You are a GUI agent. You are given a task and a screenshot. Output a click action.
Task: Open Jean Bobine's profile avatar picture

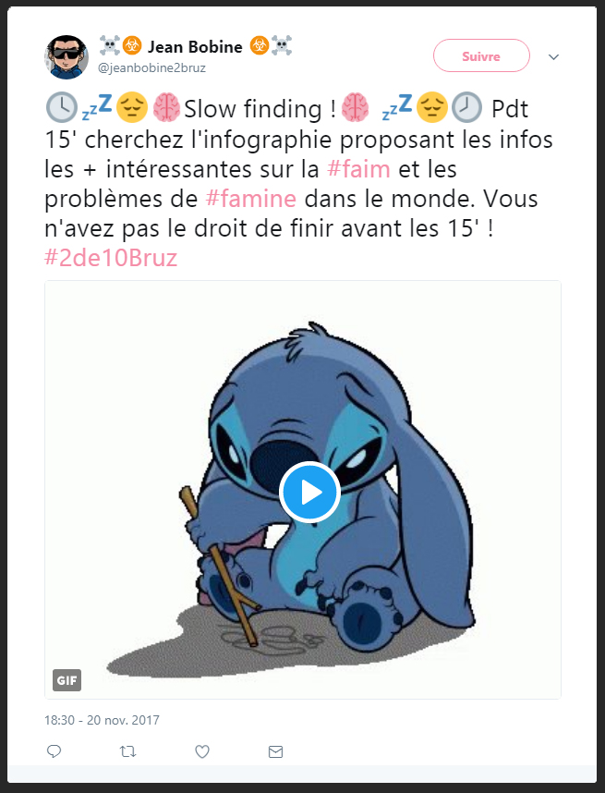pos(67,57)
